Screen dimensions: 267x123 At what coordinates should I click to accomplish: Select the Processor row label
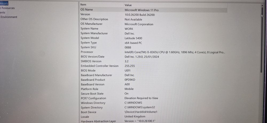(x=87, y=52)
